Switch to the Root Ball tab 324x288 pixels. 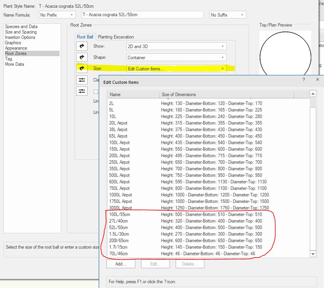pyautogui.click(x=85, y=37)
